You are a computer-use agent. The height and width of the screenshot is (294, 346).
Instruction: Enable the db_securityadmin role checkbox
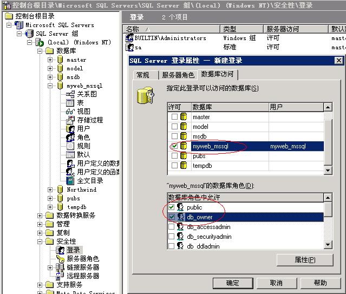(x=172, y=237)
